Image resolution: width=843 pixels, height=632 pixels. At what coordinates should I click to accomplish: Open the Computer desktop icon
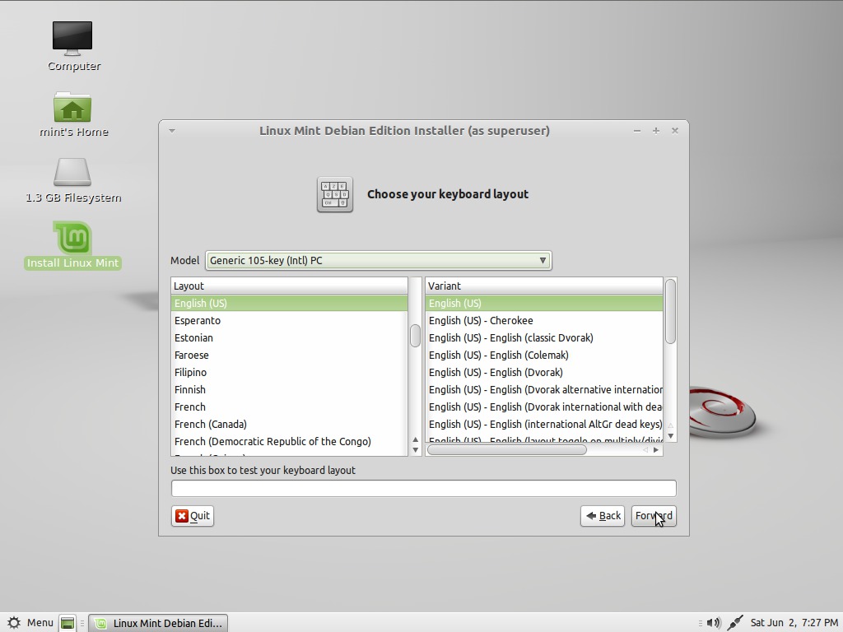pos(72,39)
